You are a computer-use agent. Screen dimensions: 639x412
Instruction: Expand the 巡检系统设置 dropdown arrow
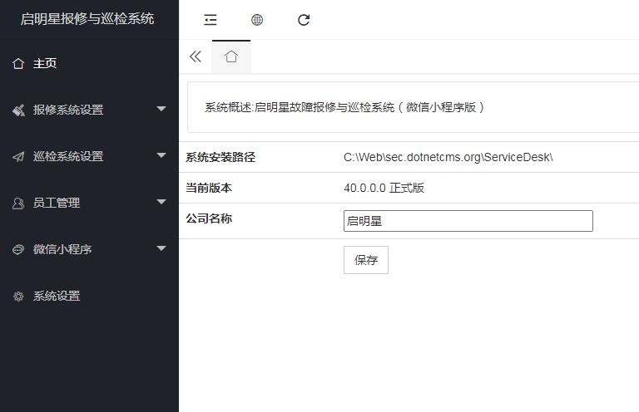161,155
